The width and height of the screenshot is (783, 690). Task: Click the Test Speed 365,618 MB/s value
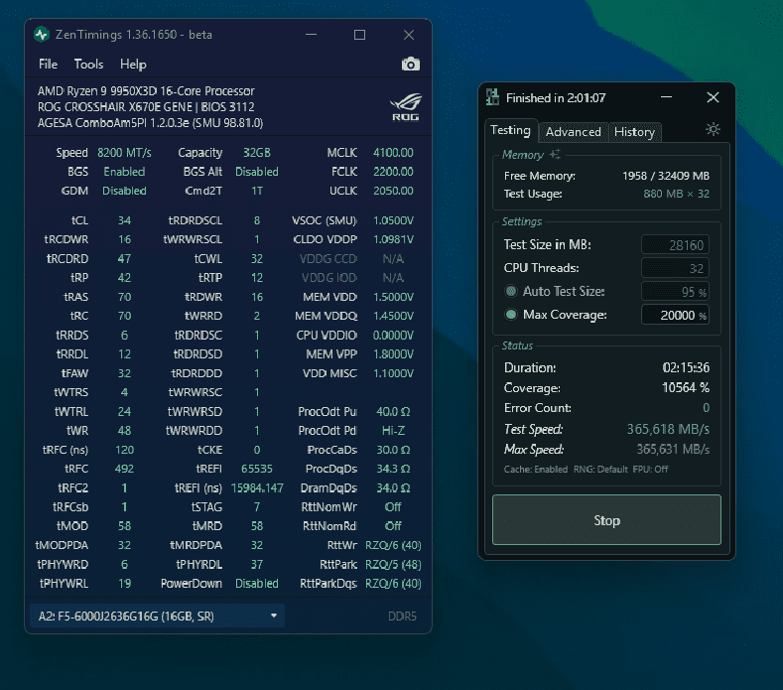[668, 429]
